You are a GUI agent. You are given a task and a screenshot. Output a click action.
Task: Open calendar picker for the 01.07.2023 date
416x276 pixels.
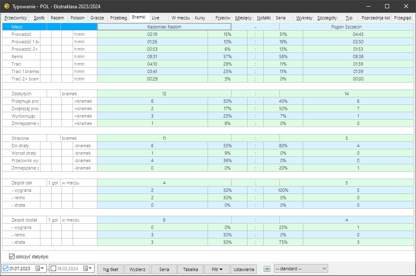click(40, 269)
